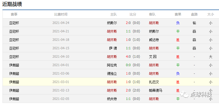The image size is (219, 104).
Task: Open team 威达特
Action: [154, 40]
